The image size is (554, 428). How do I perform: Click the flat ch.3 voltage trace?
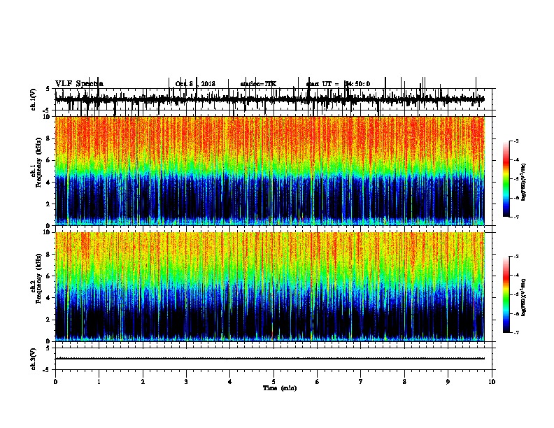(x=270, y=359)
